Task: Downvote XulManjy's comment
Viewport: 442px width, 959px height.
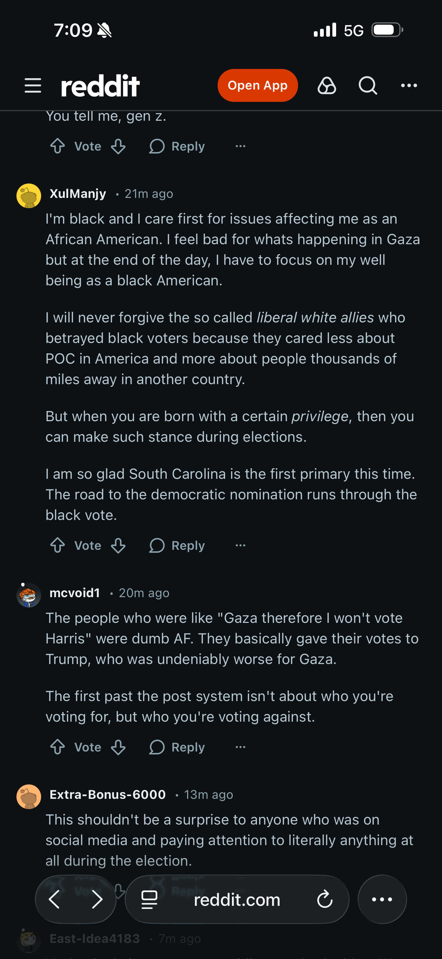Action: [x=118, y=545]
